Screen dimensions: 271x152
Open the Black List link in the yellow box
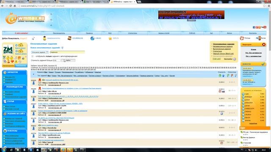click(223, 54)
